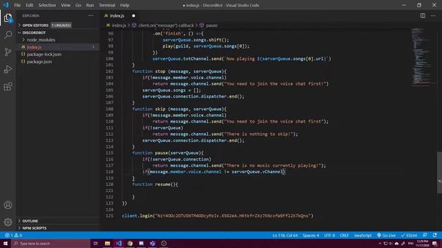Image resolution: width=442 pixels, height=248 pixels.
Task: Place cursor on line 121 empty line
Action: click(253, 191)
